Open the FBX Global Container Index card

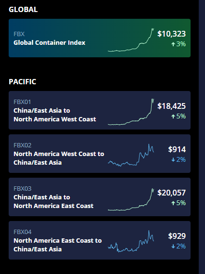(x=100, y=38)
